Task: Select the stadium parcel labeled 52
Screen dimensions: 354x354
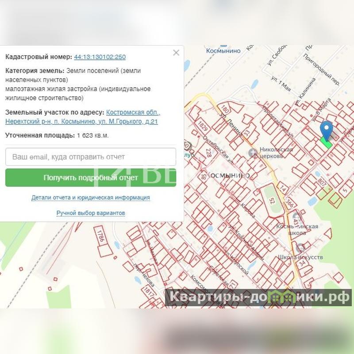Action: tap(272, 200)
